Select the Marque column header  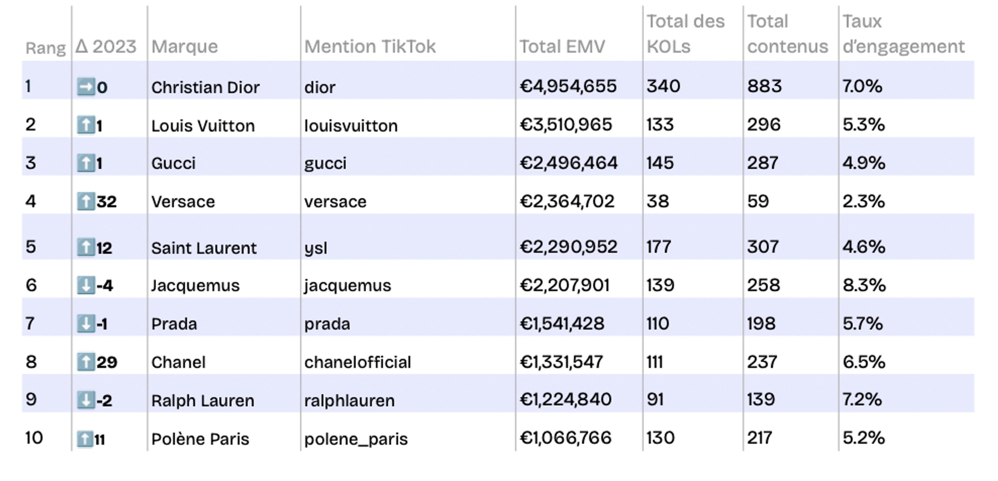point(184,46)
